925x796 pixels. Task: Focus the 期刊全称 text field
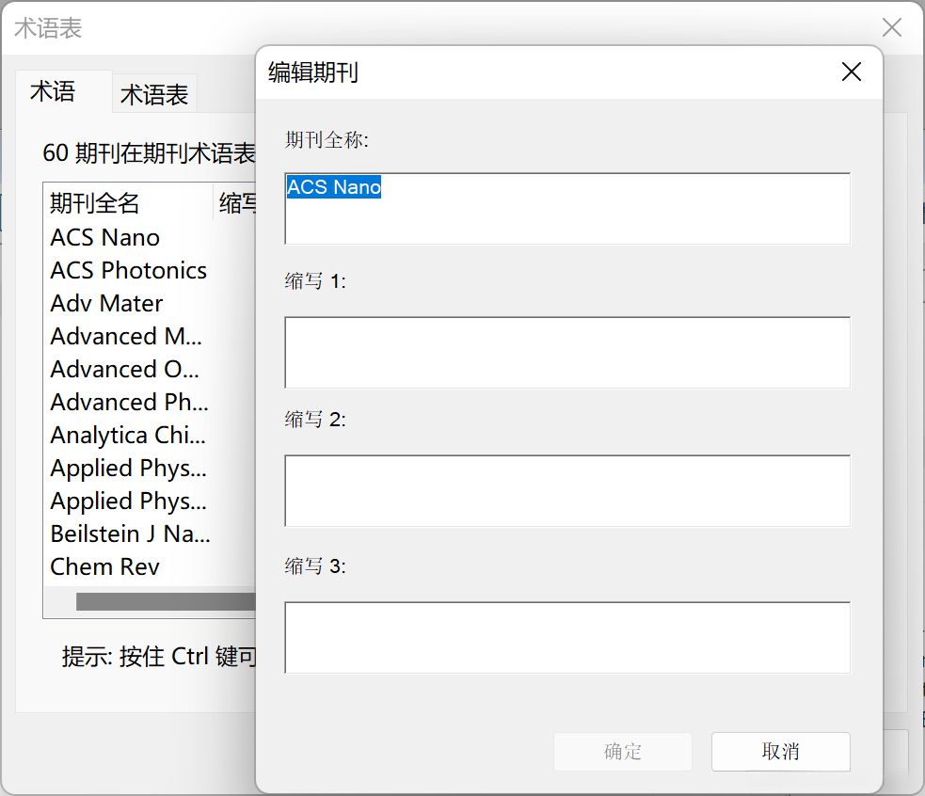(566, 209)
